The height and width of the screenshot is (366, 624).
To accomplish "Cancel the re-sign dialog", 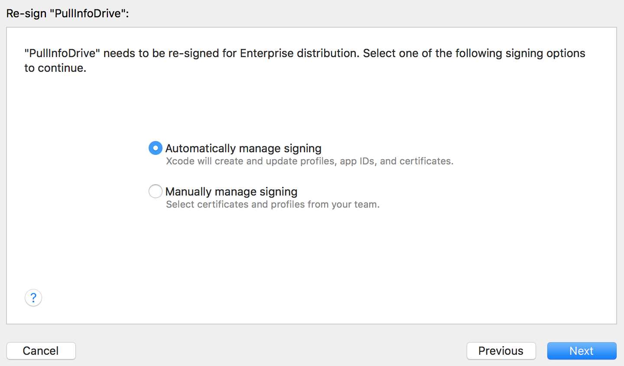I will [x=41, y=351].
